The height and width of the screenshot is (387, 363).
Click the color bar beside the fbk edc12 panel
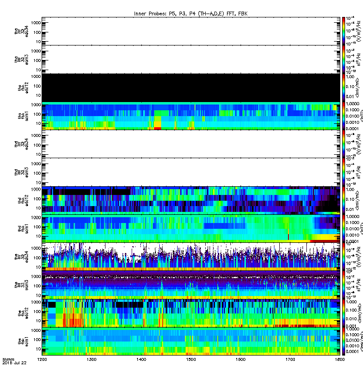pos(343,313)
